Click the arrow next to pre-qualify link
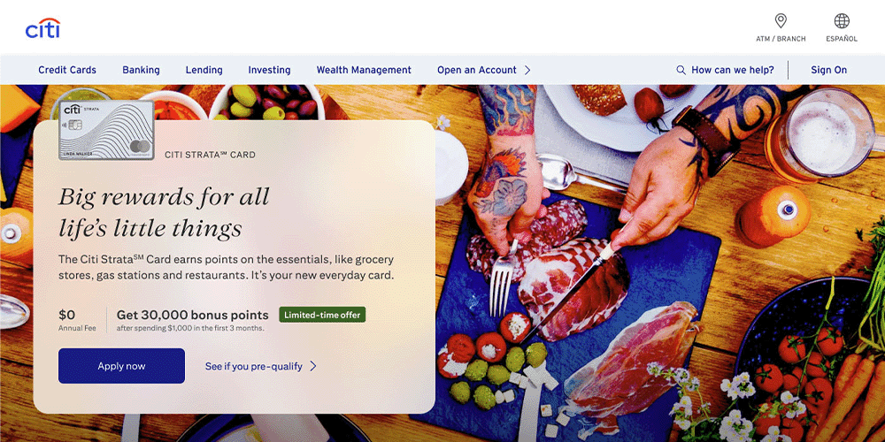The width and height of the screenshot is (885, 442). (x=313, y=367)
